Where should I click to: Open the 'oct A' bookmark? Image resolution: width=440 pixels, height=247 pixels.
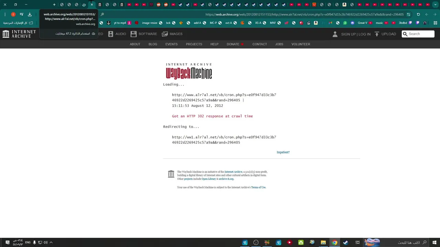pos(231,23)
